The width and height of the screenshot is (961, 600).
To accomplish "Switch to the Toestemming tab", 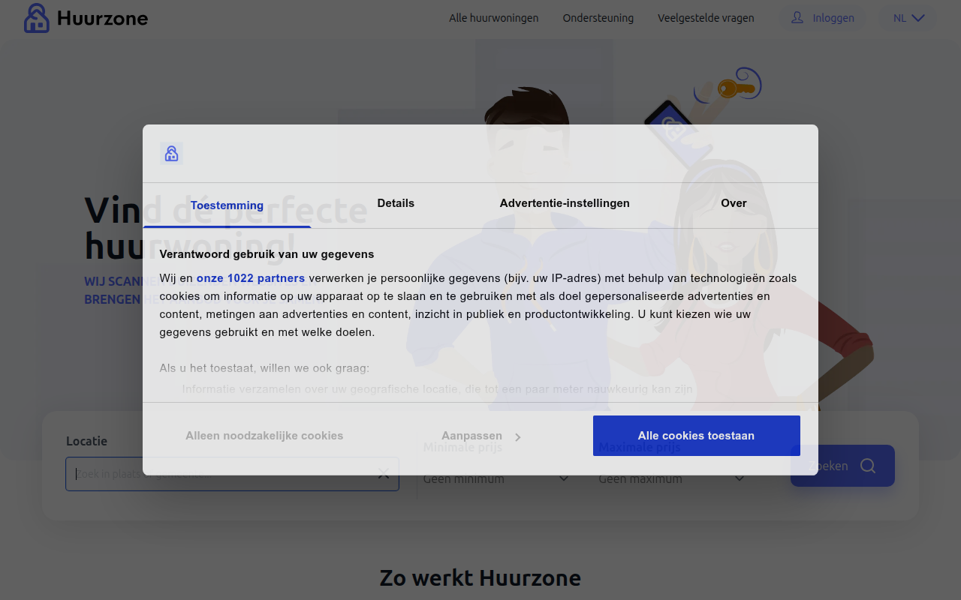I will [x=227, y=205].
